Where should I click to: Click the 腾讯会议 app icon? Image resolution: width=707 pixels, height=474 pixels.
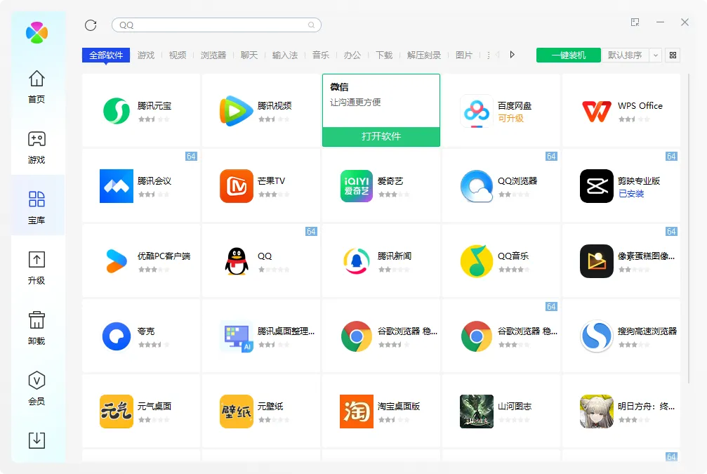pyautogui.click(x=117, y=186)
